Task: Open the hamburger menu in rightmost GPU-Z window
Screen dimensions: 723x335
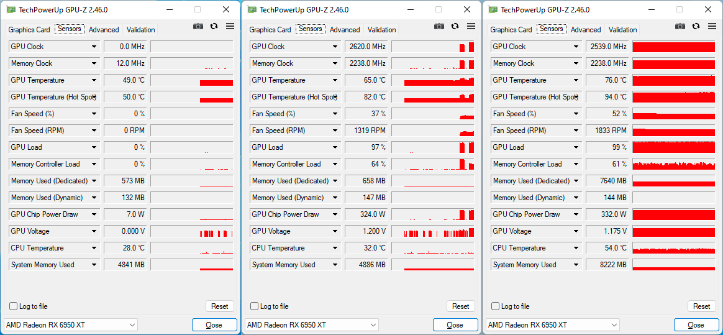Action: point(712,26)
